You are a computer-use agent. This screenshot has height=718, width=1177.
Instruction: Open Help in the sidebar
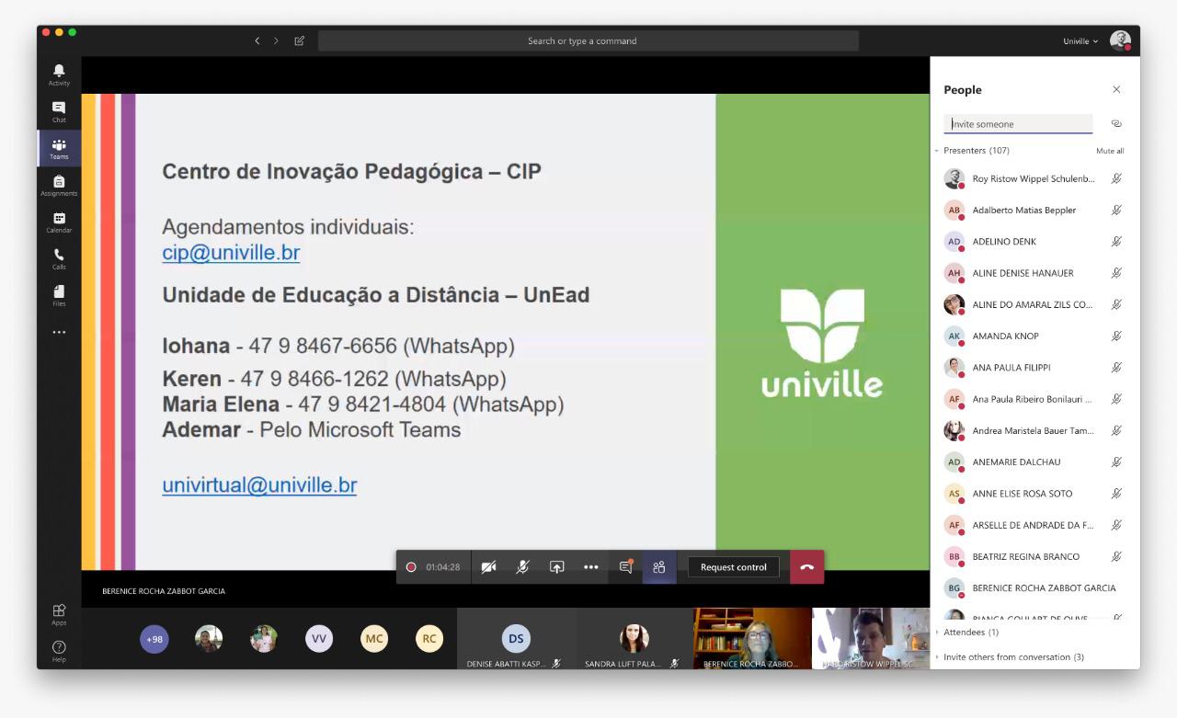coord(59,650)
